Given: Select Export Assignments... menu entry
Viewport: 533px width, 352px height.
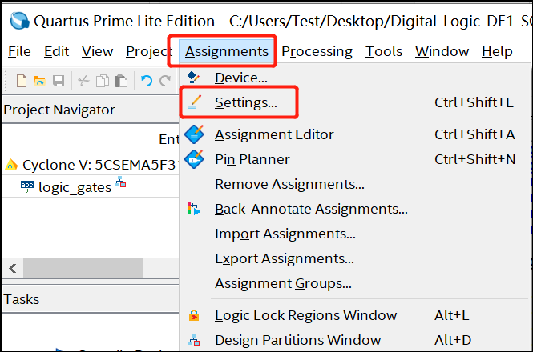Looking at the screenshot, I should (x=355, y=258).
